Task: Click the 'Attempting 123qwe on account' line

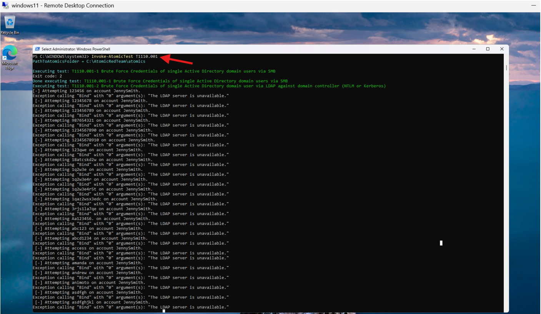Action: [x=89, y=150]
